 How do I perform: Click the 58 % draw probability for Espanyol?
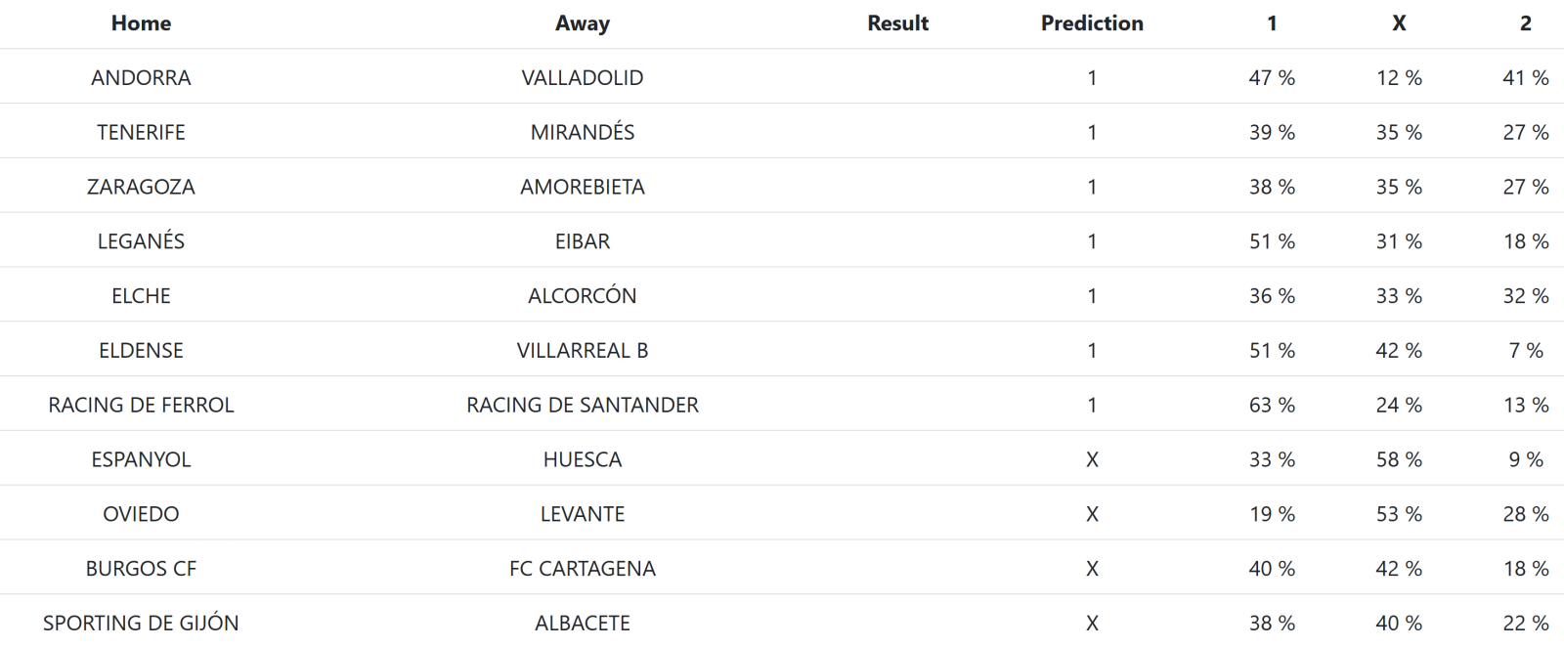pos(1399,459)
